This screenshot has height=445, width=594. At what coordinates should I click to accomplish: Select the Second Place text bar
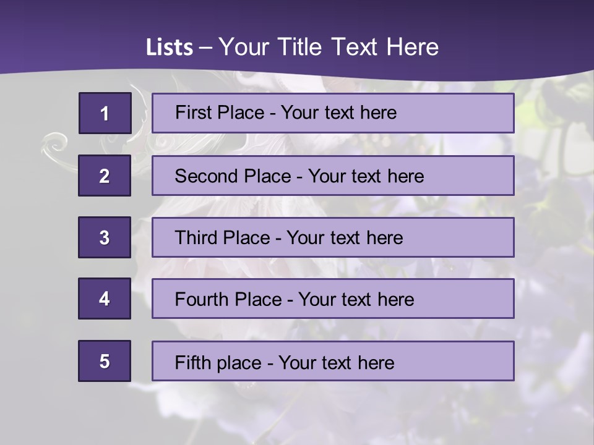tap(333, 176)
